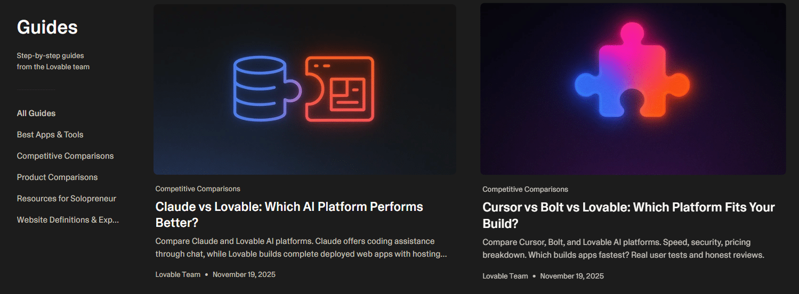This screenshot has height=294, width=799.
Task: Choose Competitive Comparisons in the sidebar
Action: click(x=65, y=156)
